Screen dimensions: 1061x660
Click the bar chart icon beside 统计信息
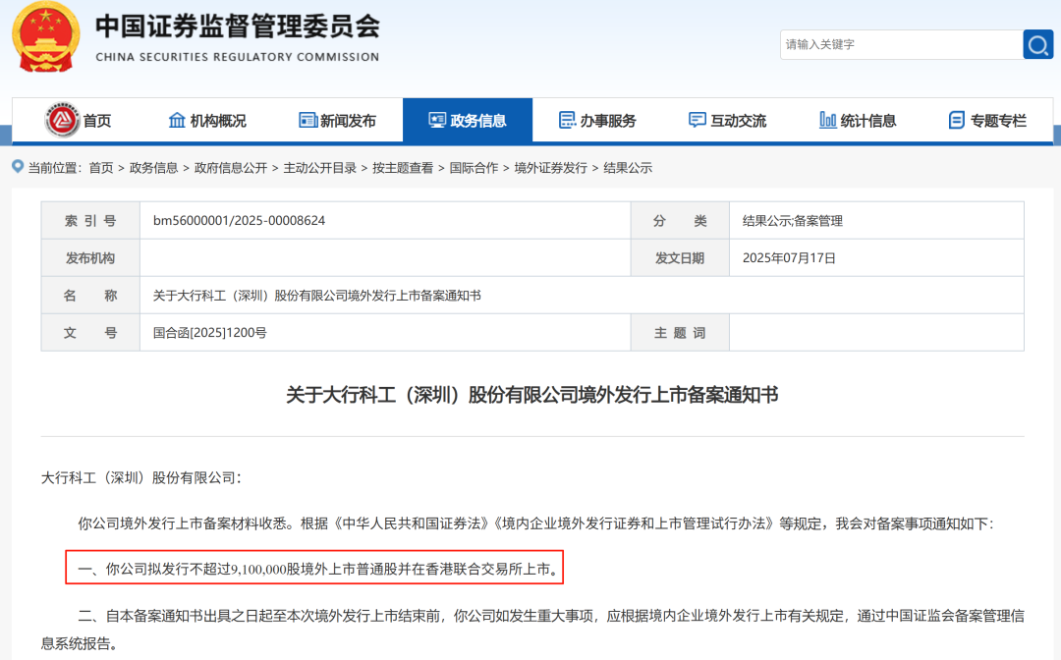pyautogui.click(x=827, y=120)
